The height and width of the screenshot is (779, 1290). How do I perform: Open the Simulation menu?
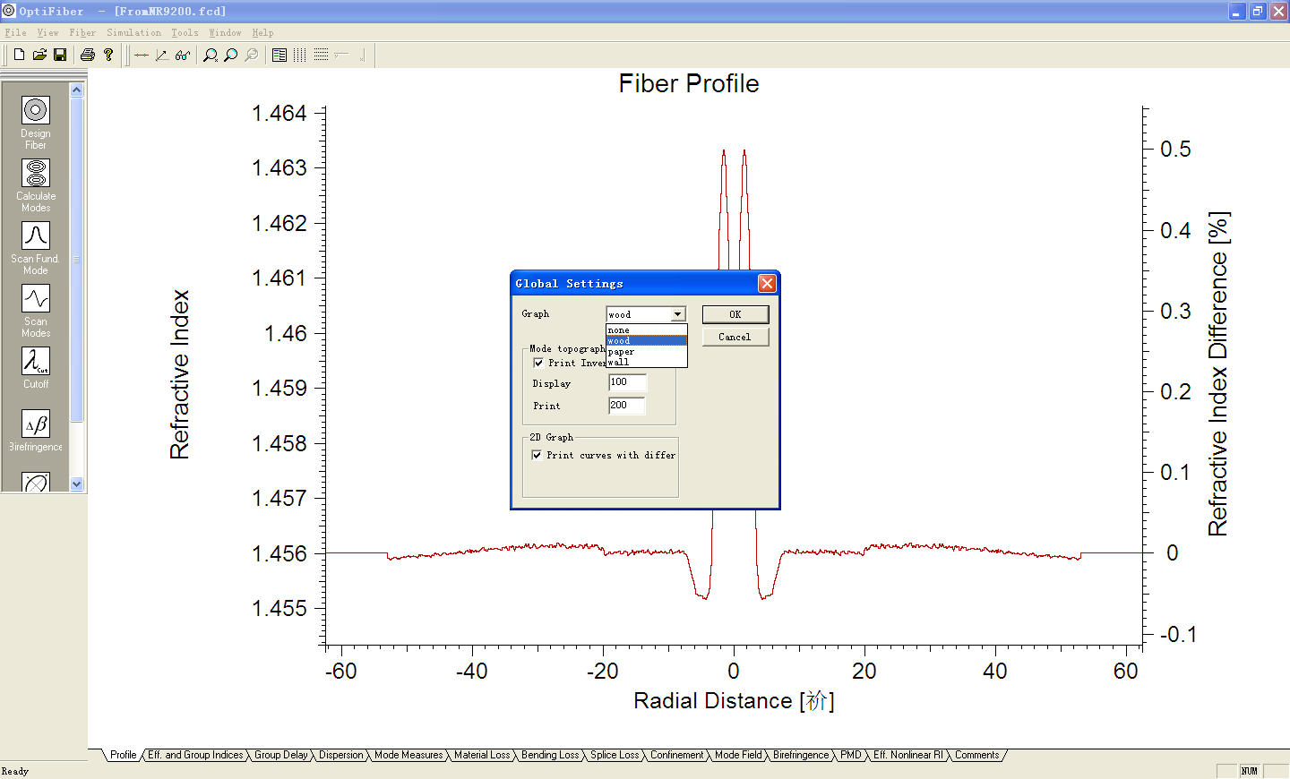point(134,32)
